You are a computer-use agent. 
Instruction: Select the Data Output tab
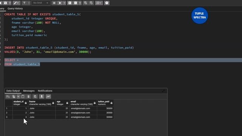coord(13,91)
